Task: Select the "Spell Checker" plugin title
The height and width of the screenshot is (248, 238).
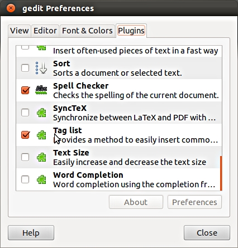Action: (x=81, y=86)
